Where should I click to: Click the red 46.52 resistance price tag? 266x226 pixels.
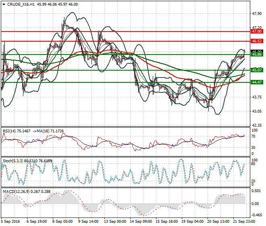click(256, 41)
